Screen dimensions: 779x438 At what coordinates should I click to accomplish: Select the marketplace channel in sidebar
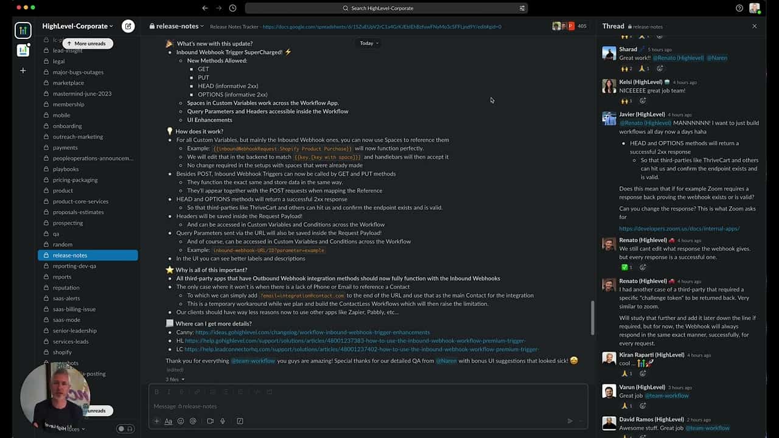pyautogui.click(x=68, y=83)
